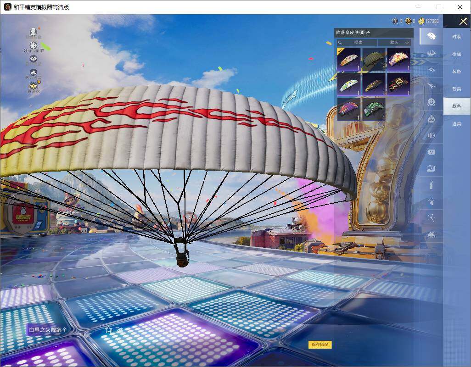
Task: Open the picture gallery category icon
Action: 431,169
